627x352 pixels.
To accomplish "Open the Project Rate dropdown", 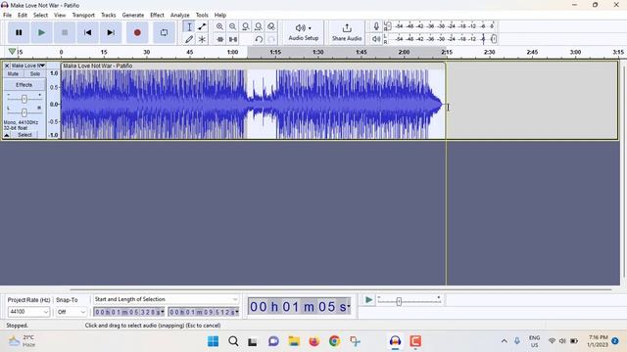I will pos(28,312).
